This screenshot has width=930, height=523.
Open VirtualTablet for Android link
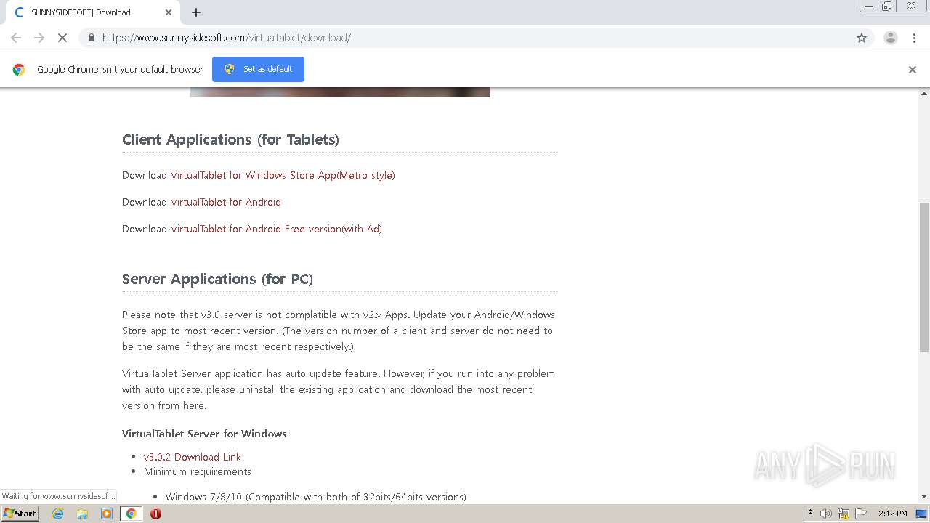(x=226, y=202)
